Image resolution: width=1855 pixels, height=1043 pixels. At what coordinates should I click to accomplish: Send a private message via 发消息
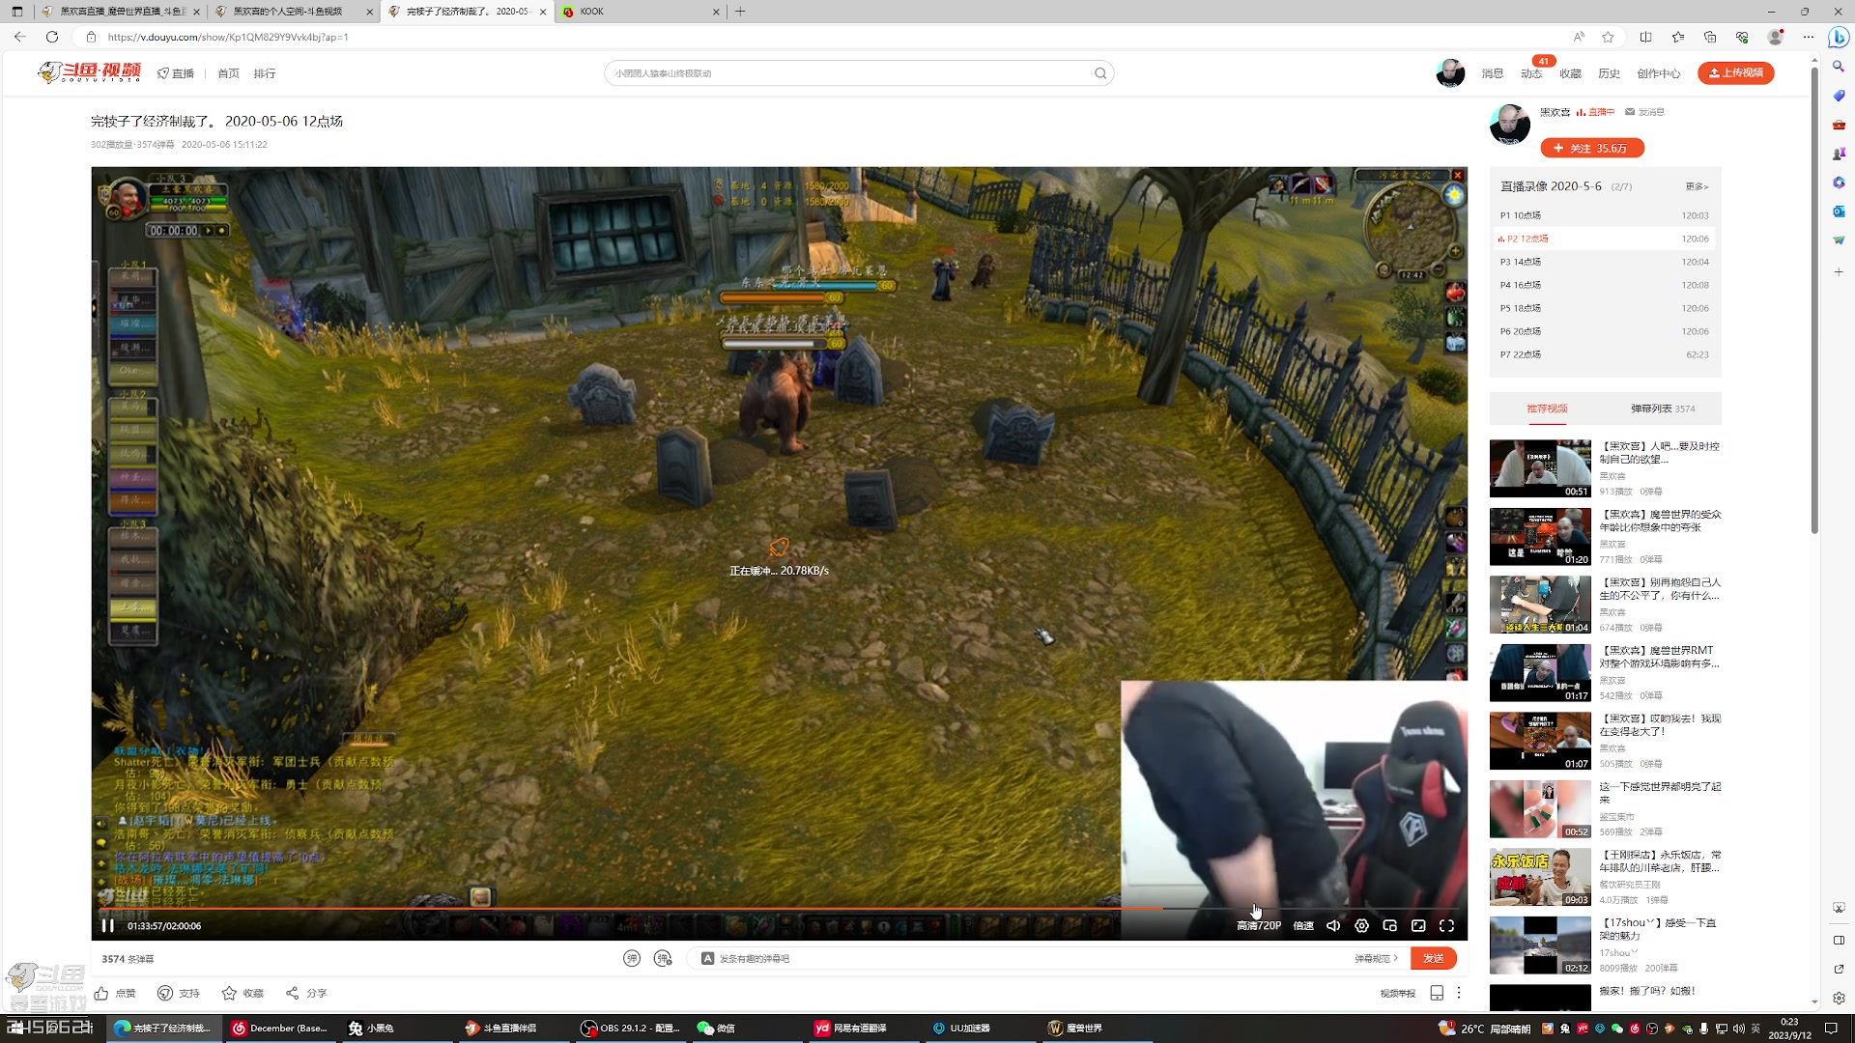click(x=1644, y=112)
